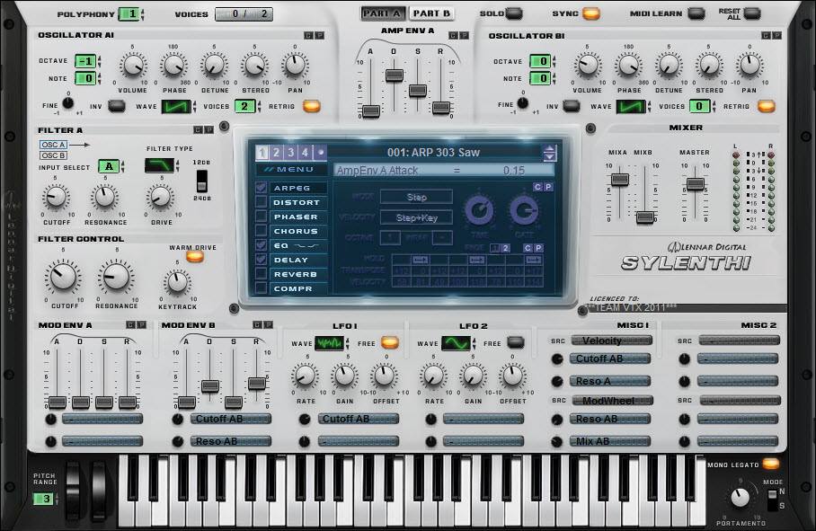This screenshot has height=531, width=816.
Task: Select the Arpeg effect tab
Action: (x=298, y=188)
